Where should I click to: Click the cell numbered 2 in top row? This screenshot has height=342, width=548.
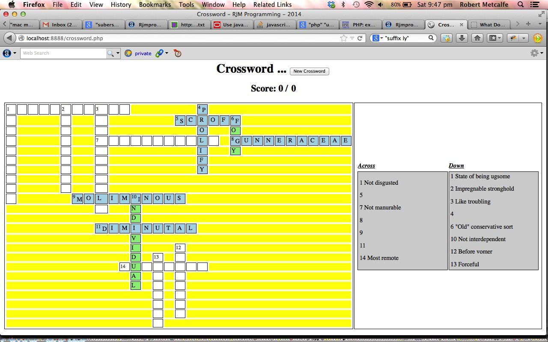click(x=66, y=109)
